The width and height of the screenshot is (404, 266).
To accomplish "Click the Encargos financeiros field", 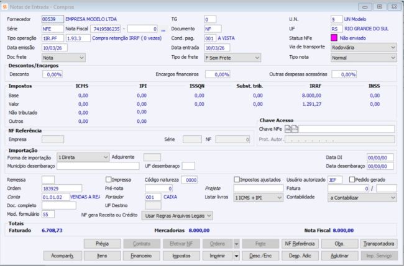I will [218, 74].
